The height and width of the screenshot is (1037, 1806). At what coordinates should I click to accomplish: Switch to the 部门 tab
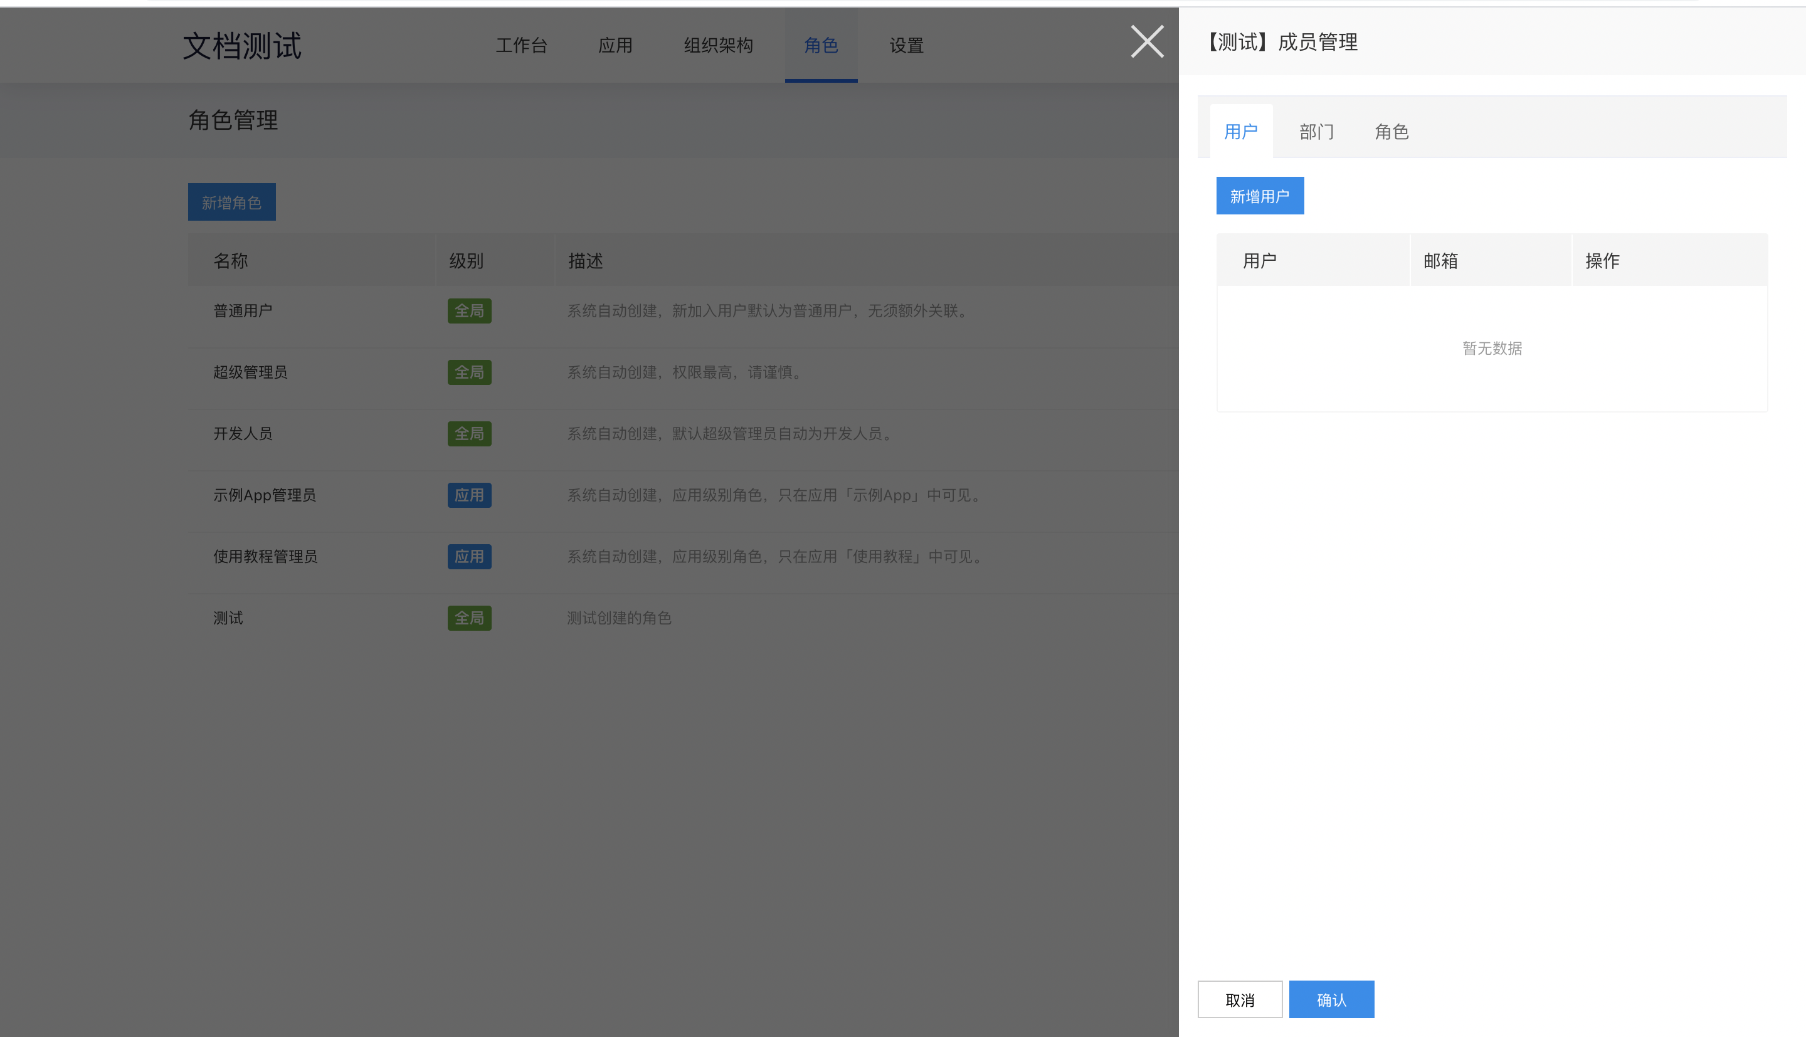click(1316, 132)
